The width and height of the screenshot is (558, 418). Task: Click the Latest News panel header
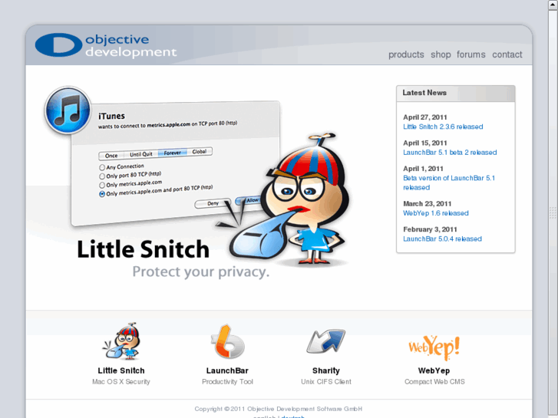455,94
